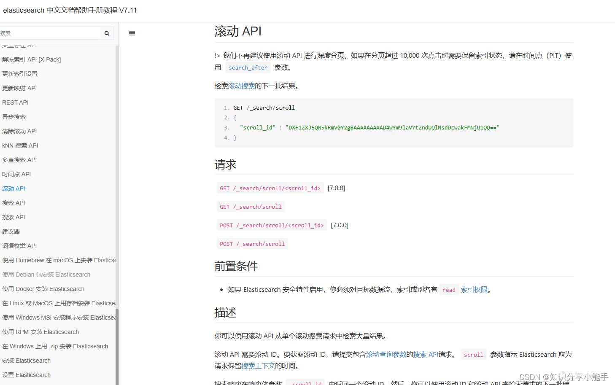The width and height of the screenshot is (615, 385).
Task: Click GET /_search/scroll/<scroll_id> code
Action: coord(270,188)
